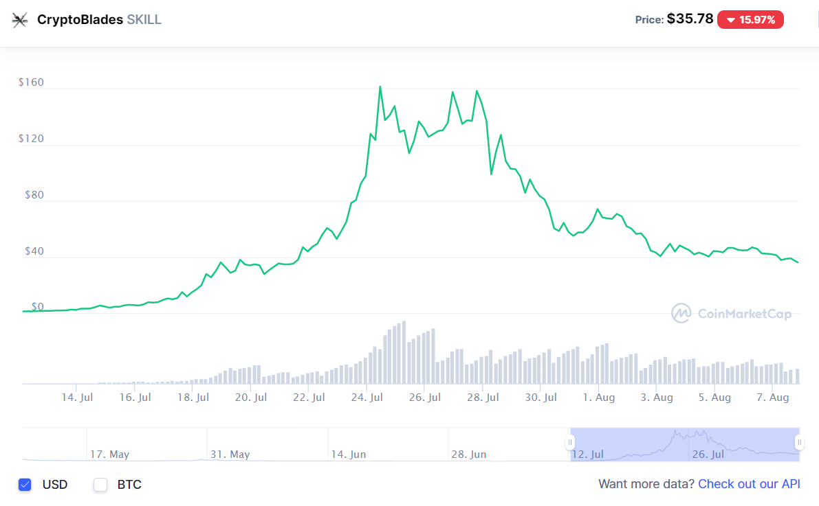Click the 14. Jun label in the navigator
Viewport: 819px width, 506px height.
(349, 455)
